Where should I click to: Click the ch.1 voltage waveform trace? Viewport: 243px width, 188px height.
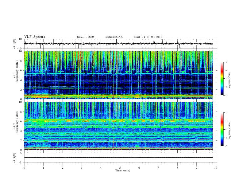118,44
